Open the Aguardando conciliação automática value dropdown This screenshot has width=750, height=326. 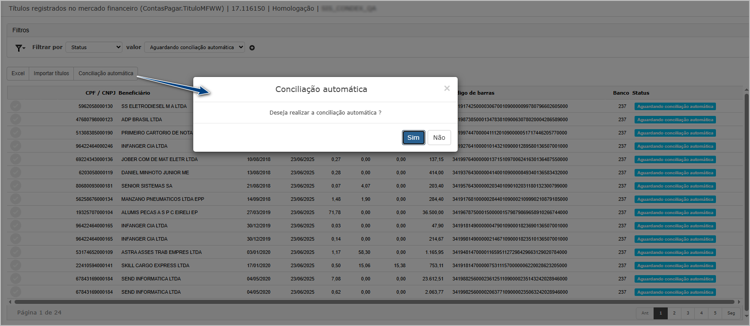tap(195, 47)
